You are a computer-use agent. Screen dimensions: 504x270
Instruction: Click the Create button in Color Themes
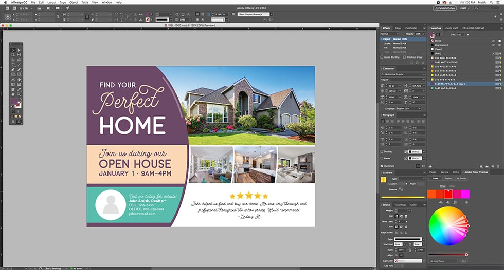click(435, 178)
